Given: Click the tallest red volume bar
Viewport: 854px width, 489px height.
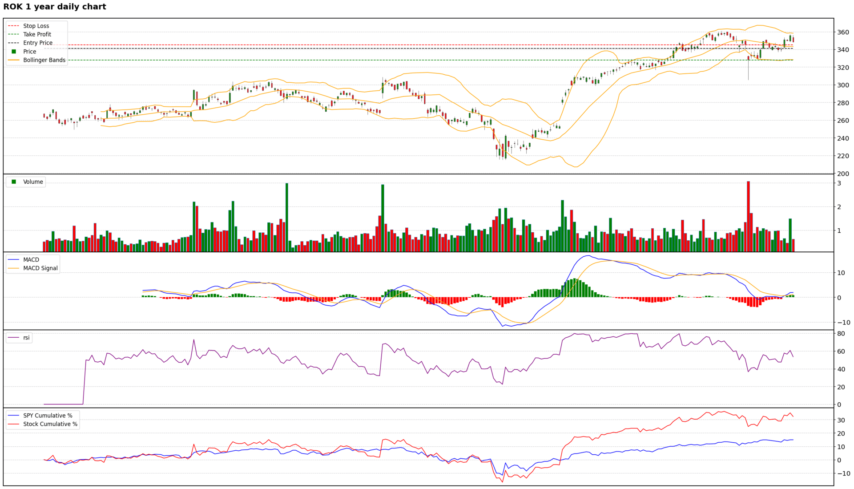Looking at the screenshot, I should [748, 216].
